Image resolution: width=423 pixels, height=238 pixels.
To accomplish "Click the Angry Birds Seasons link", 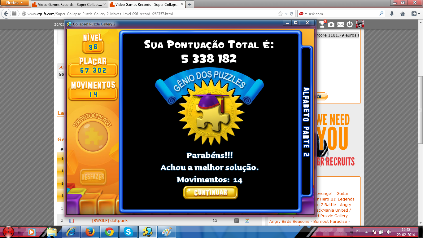I will click(289, 221).
